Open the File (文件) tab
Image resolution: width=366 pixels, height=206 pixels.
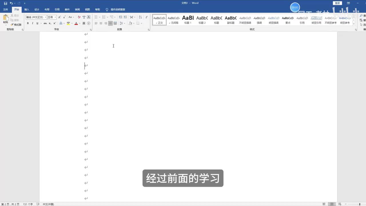tap(5, 9)
